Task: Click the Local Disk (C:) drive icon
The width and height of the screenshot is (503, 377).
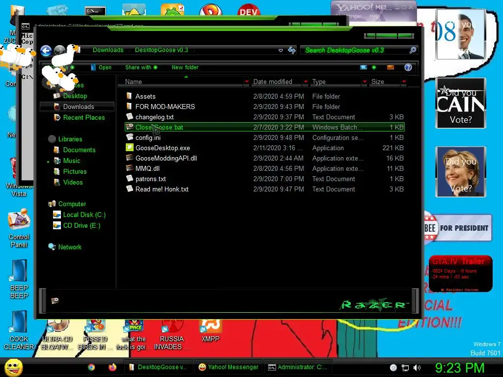Action: point(57,215)
